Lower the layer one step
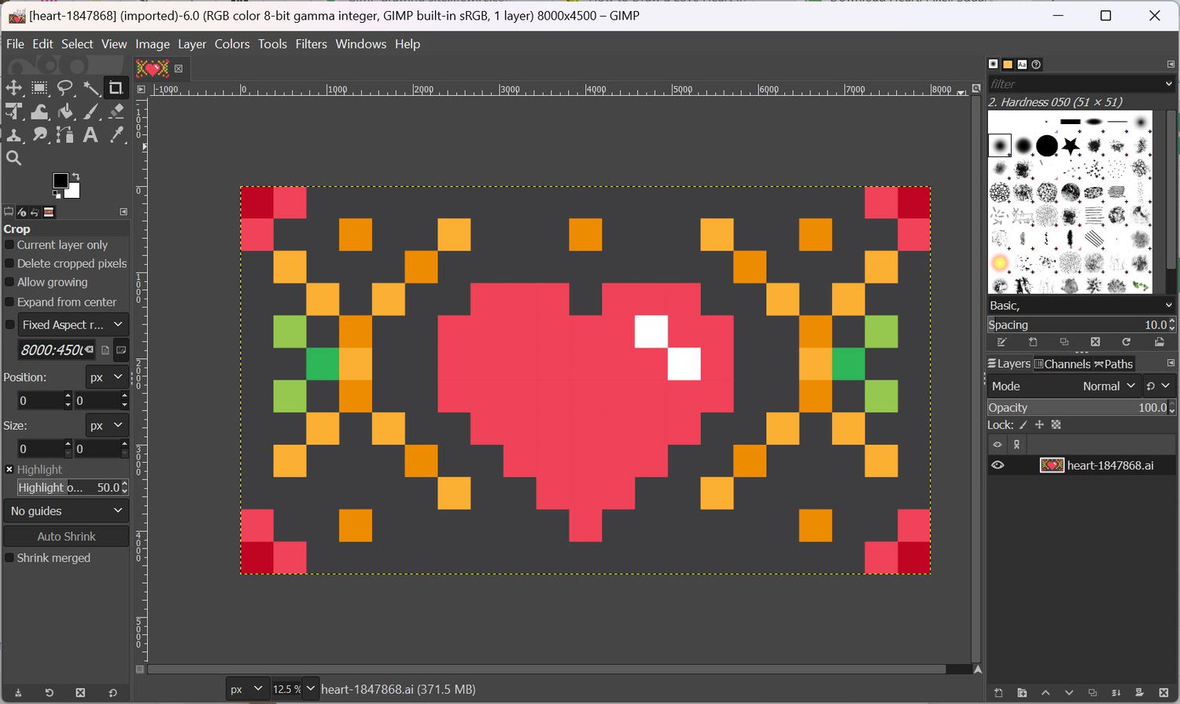The height and width of the screenshot is (704, 1180). point(1069,693)
